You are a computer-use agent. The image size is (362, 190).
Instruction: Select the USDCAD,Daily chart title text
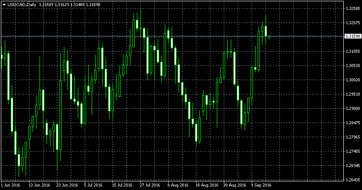tap(22, 5)
